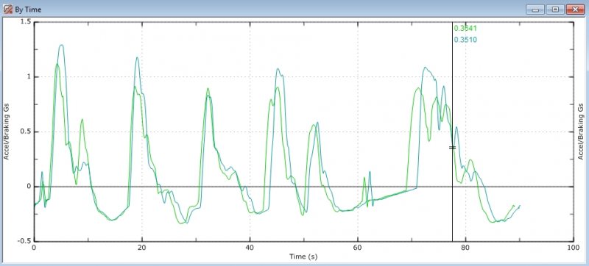Click the 20 x-axis tick label
589x266 pixels.
click(141, 248)
